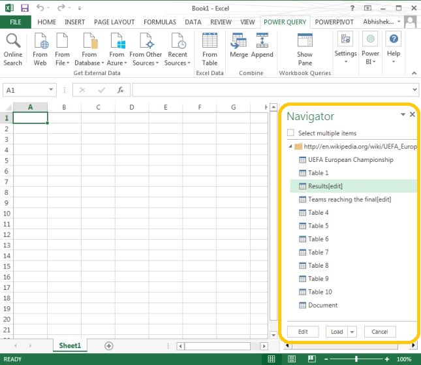The image size is (421, 365).
Task: Add a new sheet with plus icon
Action: pyautogui.click(x=109, y=345)
